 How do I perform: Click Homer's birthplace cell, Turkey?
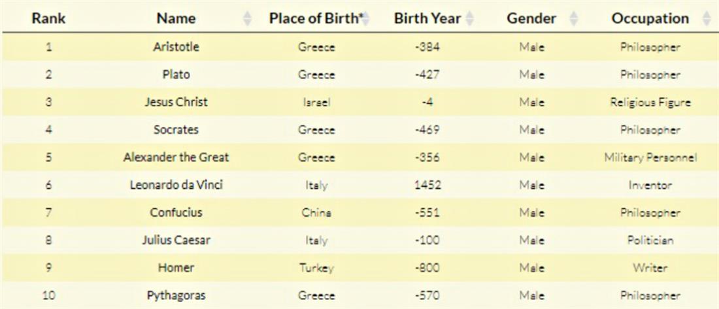pos(316,268)
